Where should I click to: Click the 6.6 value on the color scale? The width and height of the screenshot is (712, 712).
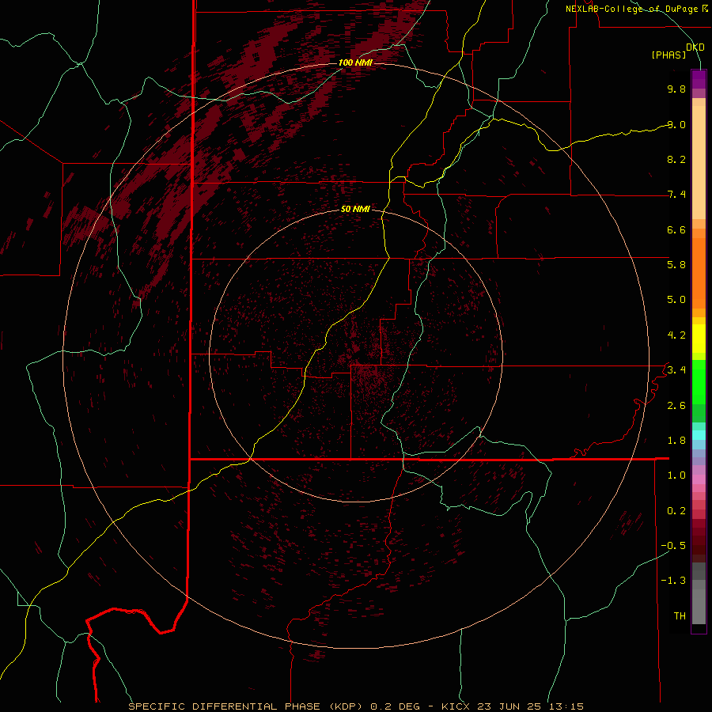[x=676, y=229]
